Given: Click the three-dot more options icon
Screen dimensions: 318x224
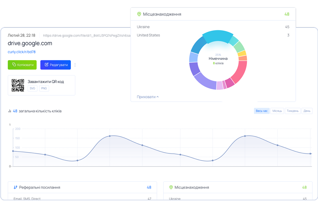Looking at the screenshot, I should (75, 65).
